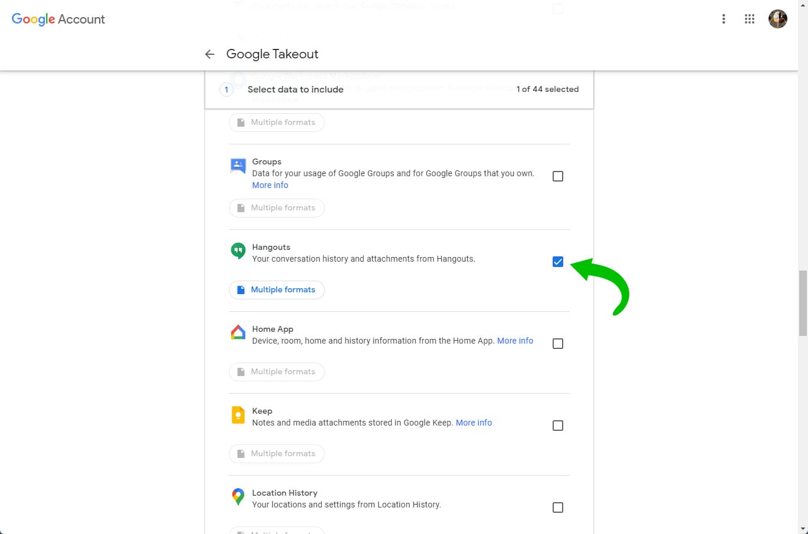Click the Google Home App icon

click(x=238, y=333)
